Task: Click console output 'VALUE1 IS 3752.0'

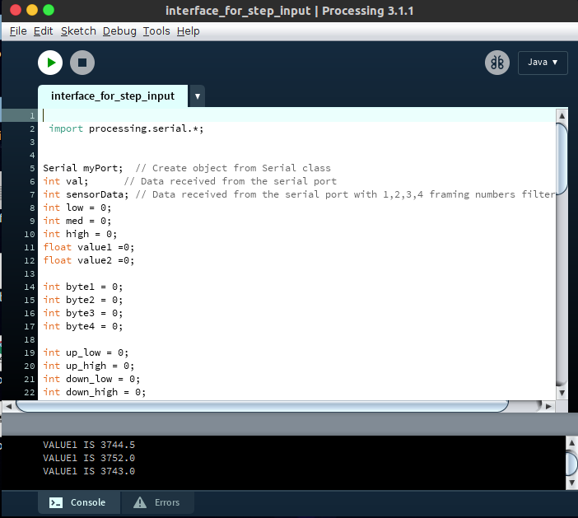Action: [x=89, y=458]
